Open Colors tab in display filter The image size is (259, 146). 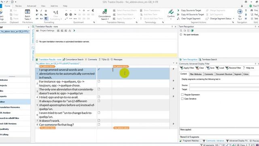(x=246, y=74)
